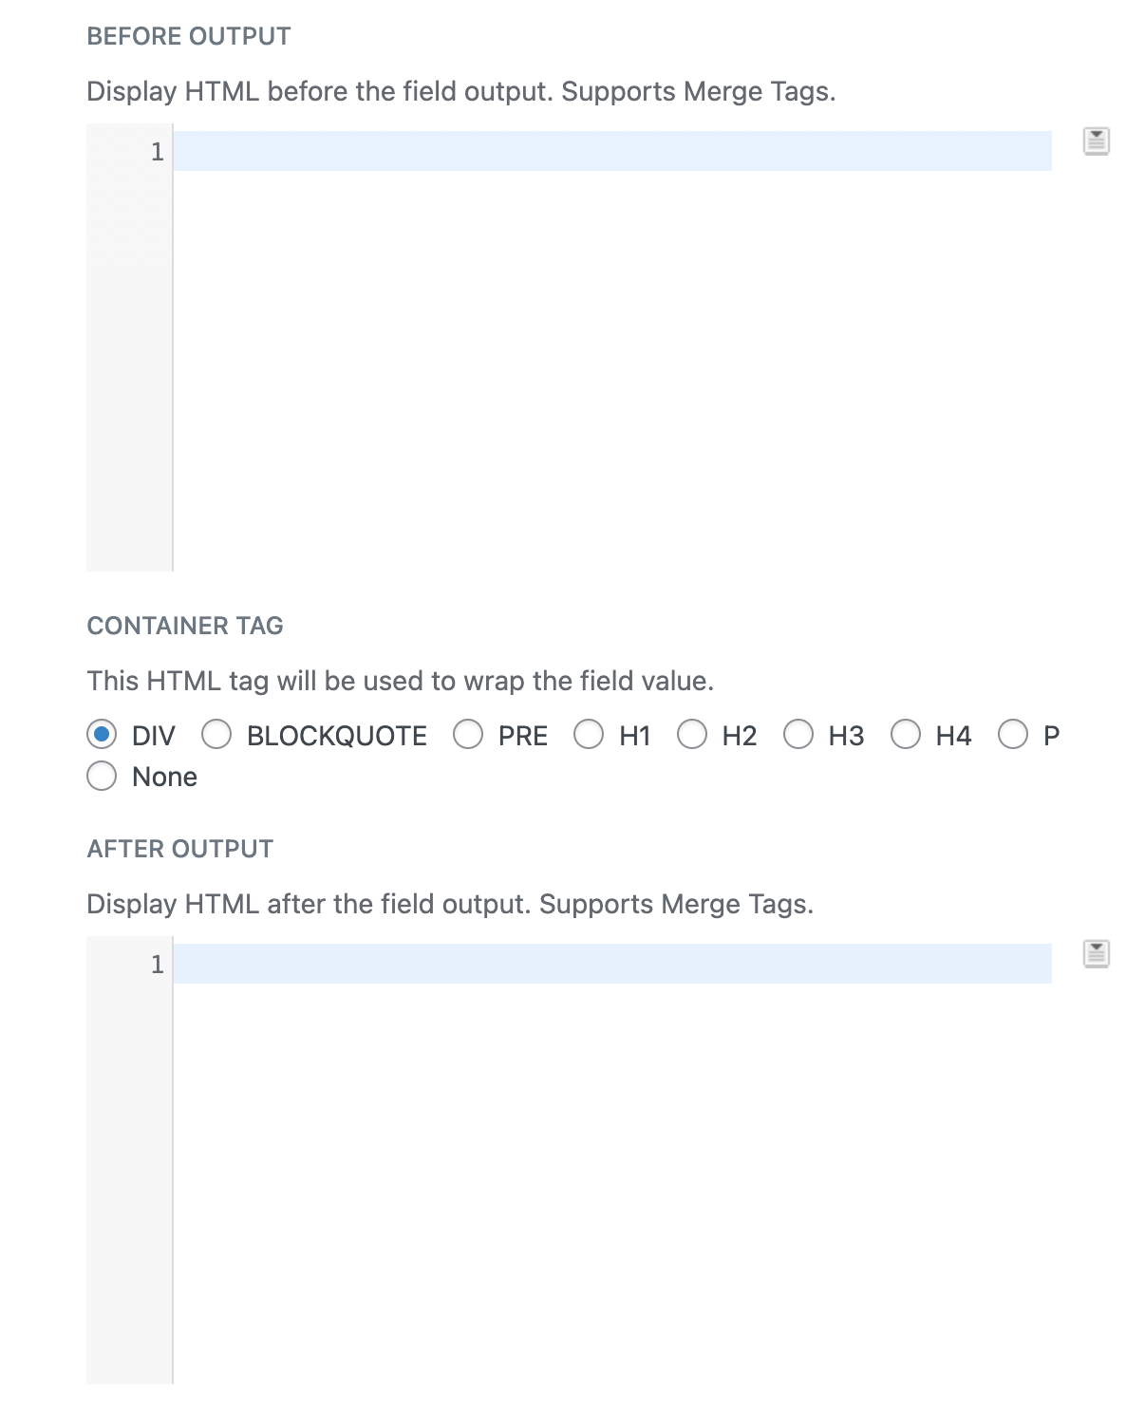Click the CONTAINER TAG heading label
The height and width of the screenshot is (1426, 1126).
click(x=185, y=626)
